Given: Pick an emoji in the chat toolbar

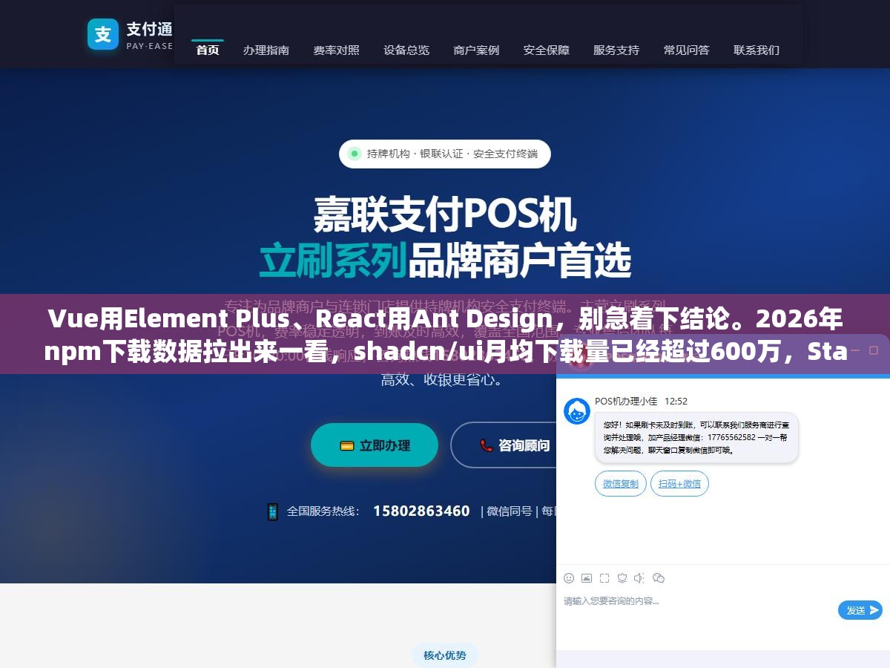Looking at the screenshot, I should tap(569, 578).
